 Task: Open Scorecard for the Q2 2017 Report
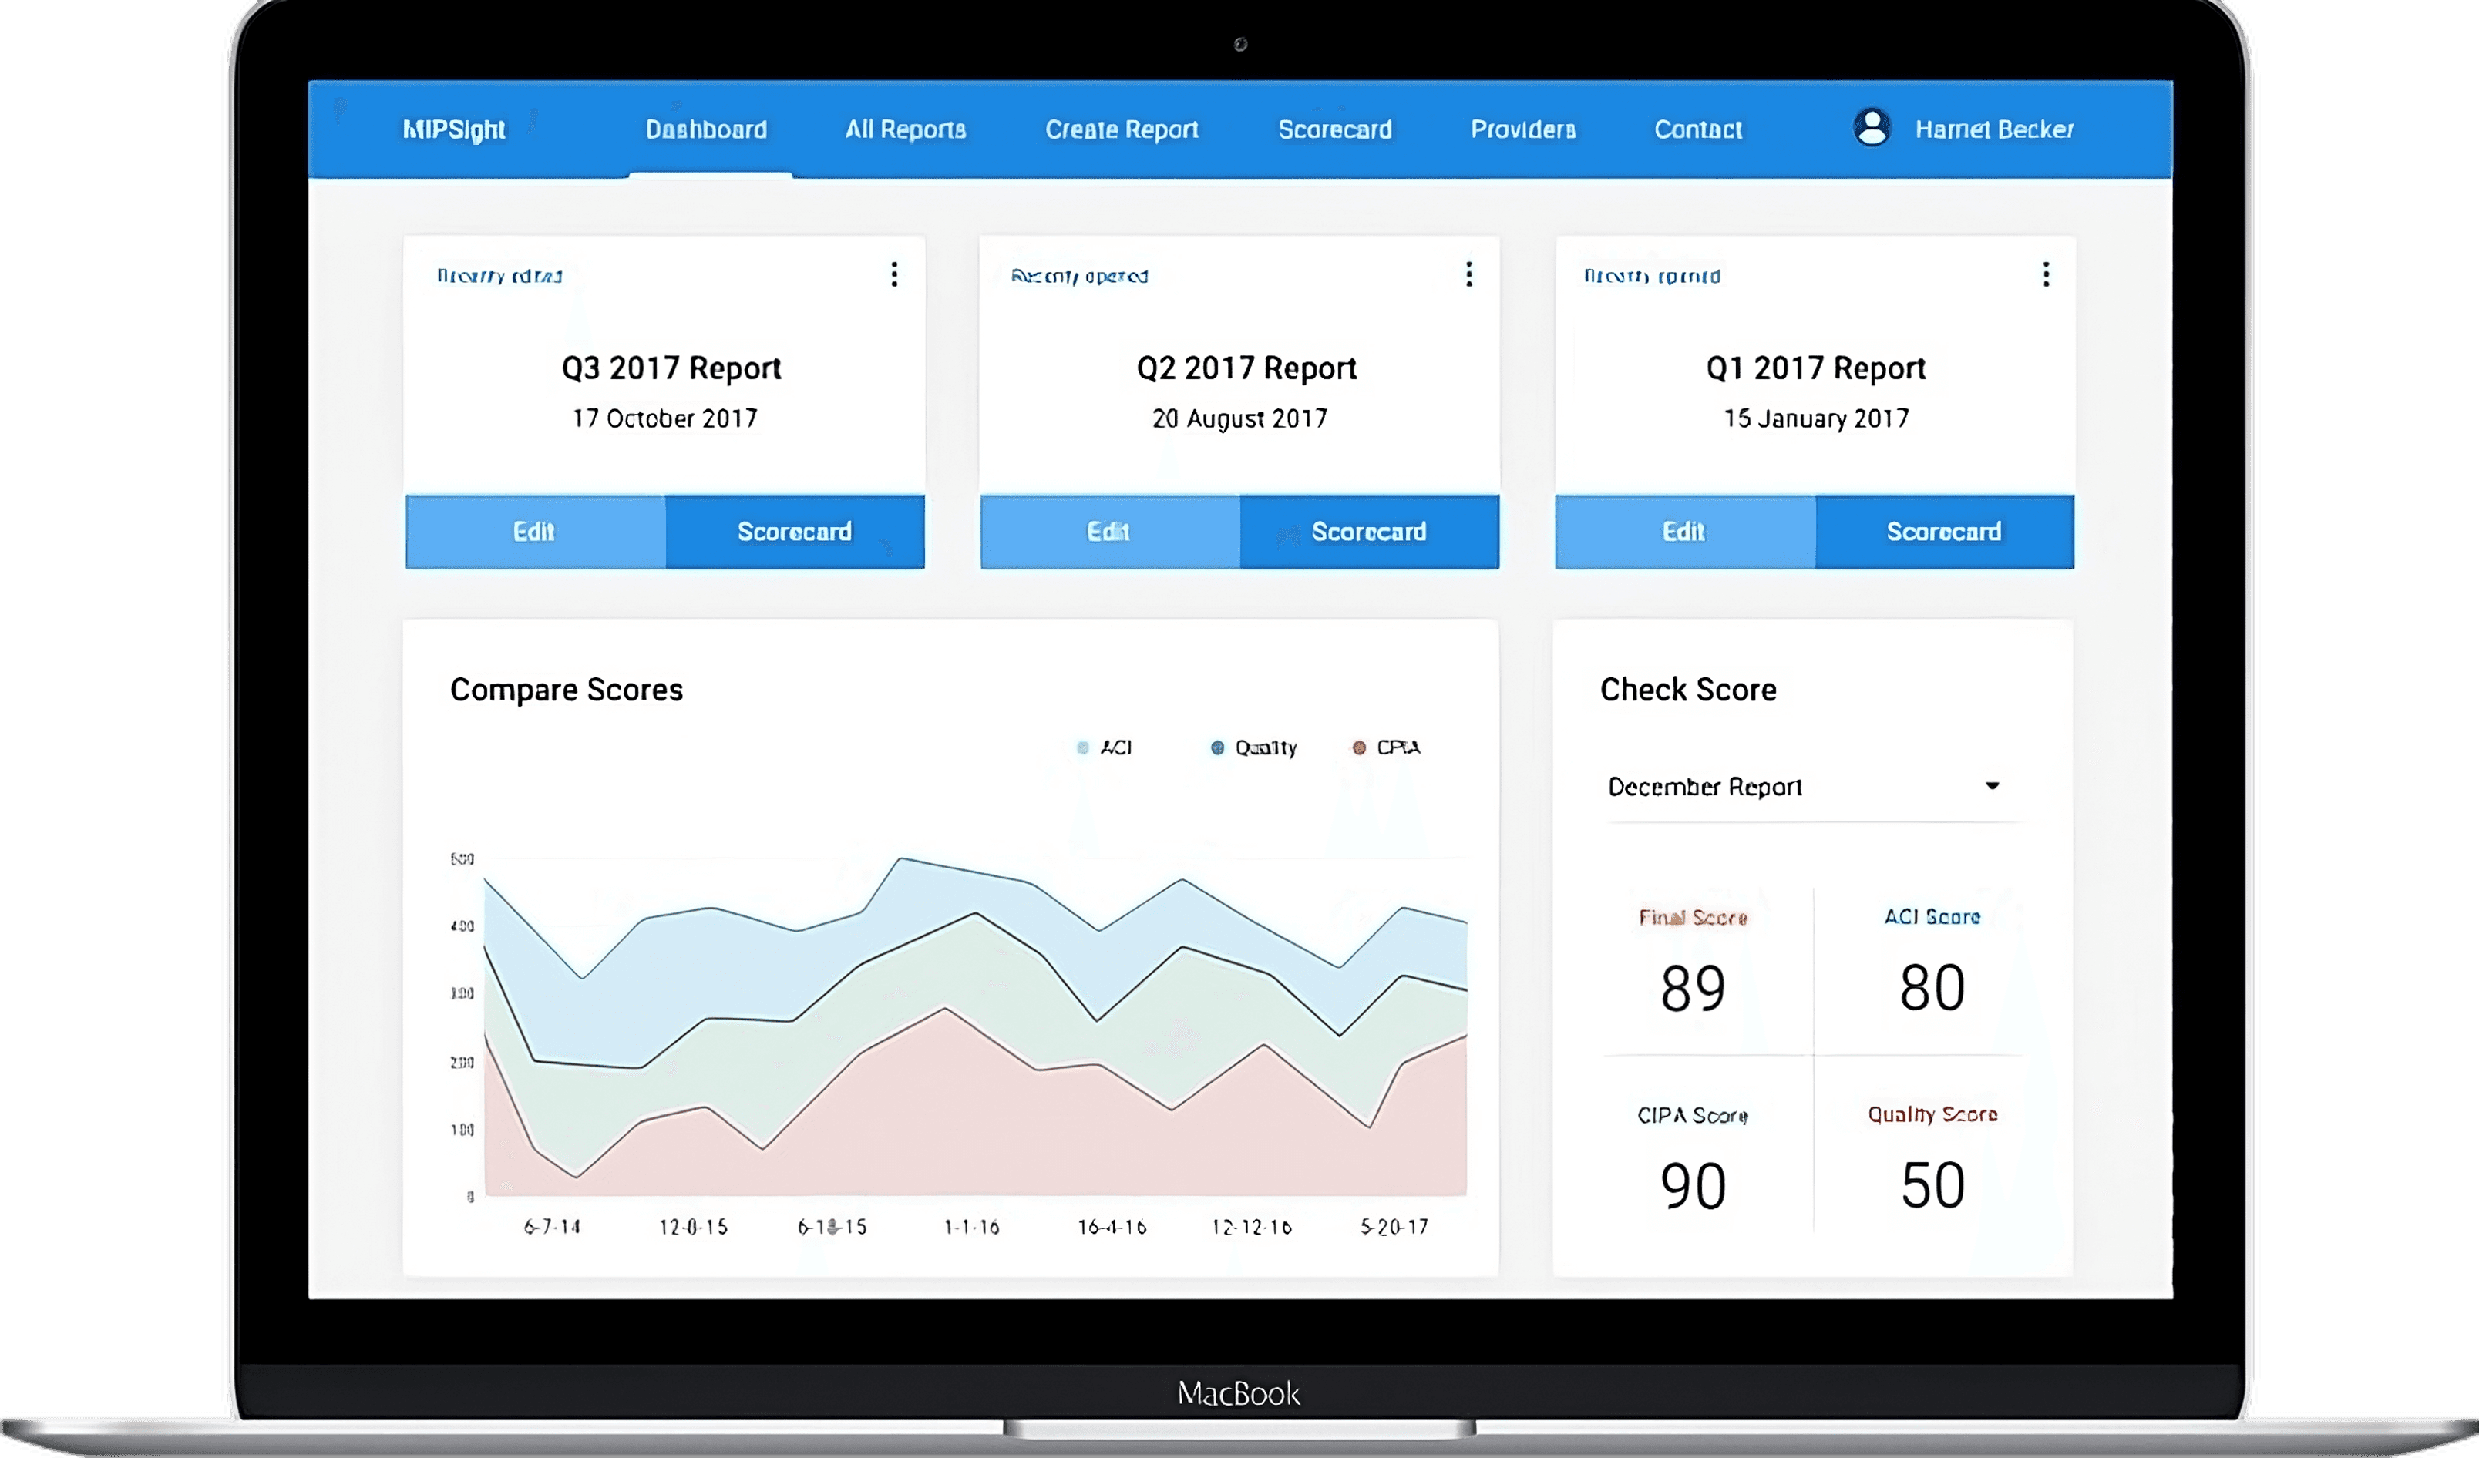(x=1368, y=532)
